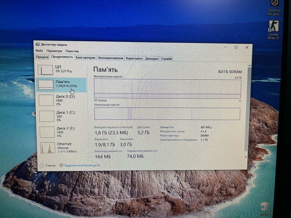Open the Автозавантаження tab
The image size is (291, 218).
tap(111, 58)
